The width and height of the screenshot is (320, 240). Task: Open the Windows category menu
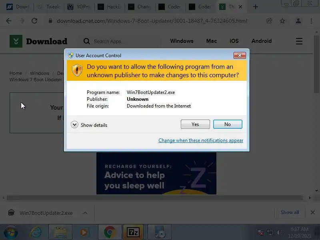tap(182, 41)
